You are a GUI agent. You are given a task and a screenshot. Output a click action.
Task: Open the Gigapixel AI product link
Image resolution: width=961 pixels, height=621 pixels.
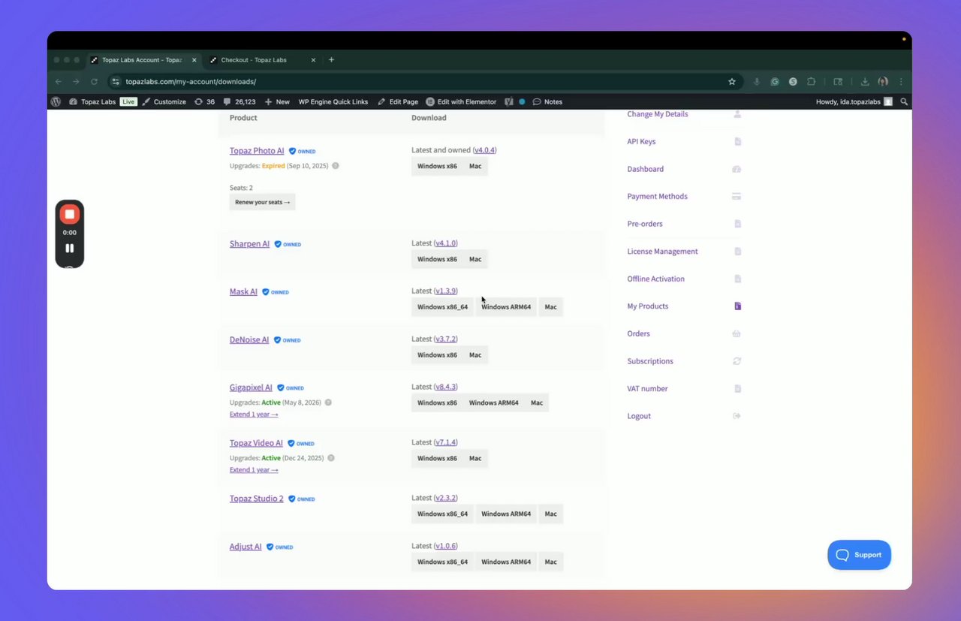(x=251, y=387)
